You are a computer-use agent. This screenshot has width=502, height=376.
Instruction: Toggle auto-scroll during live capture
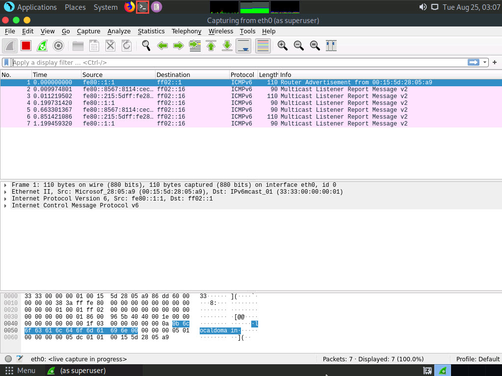pyautogui.click(x=243, y=46)
